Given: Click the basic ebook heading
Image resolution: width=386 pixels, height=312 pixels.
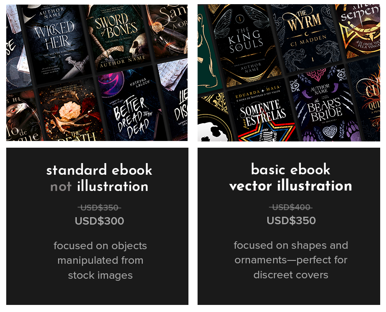Looking at the screenshot, I should 291,169.
